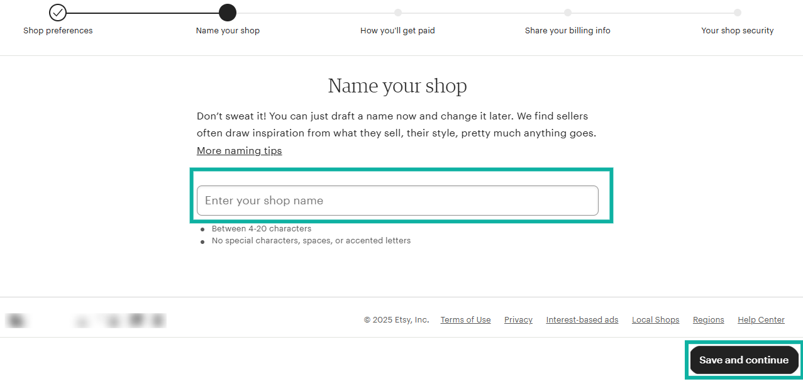Open the Terms of Use link
Viewport: 803px width, 381px height.
tap(465, 319)
